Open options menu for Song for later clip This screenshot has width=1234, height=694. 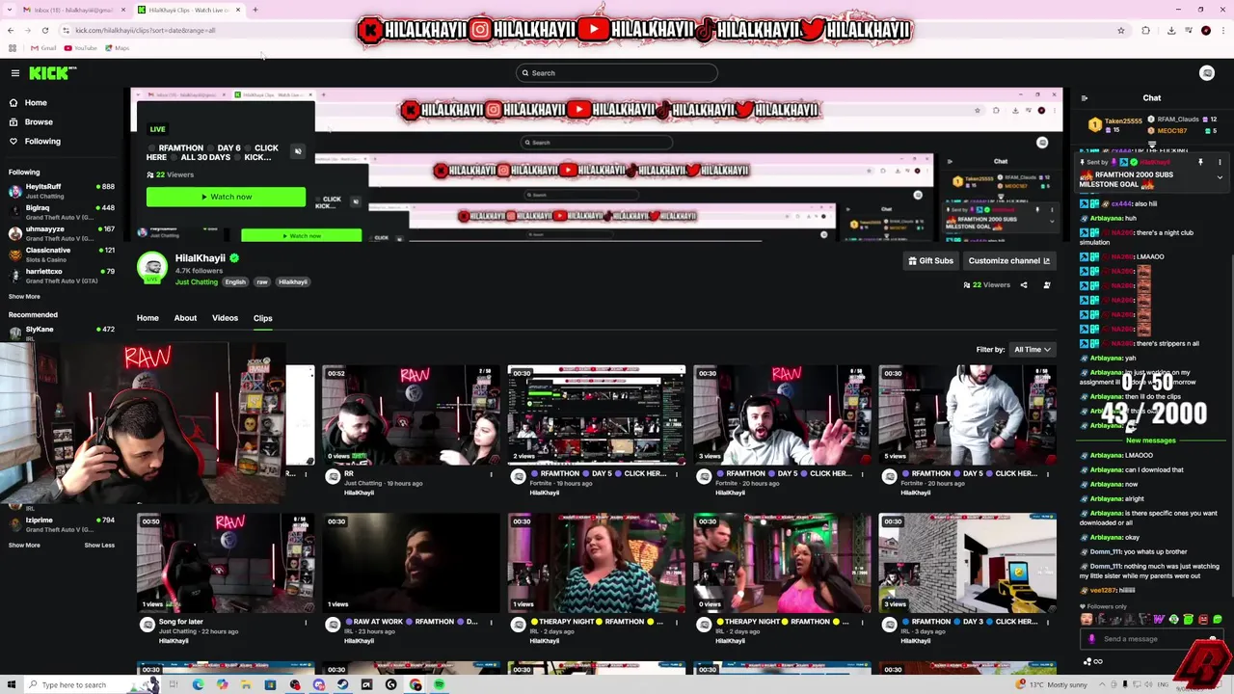tap(306, 623)
